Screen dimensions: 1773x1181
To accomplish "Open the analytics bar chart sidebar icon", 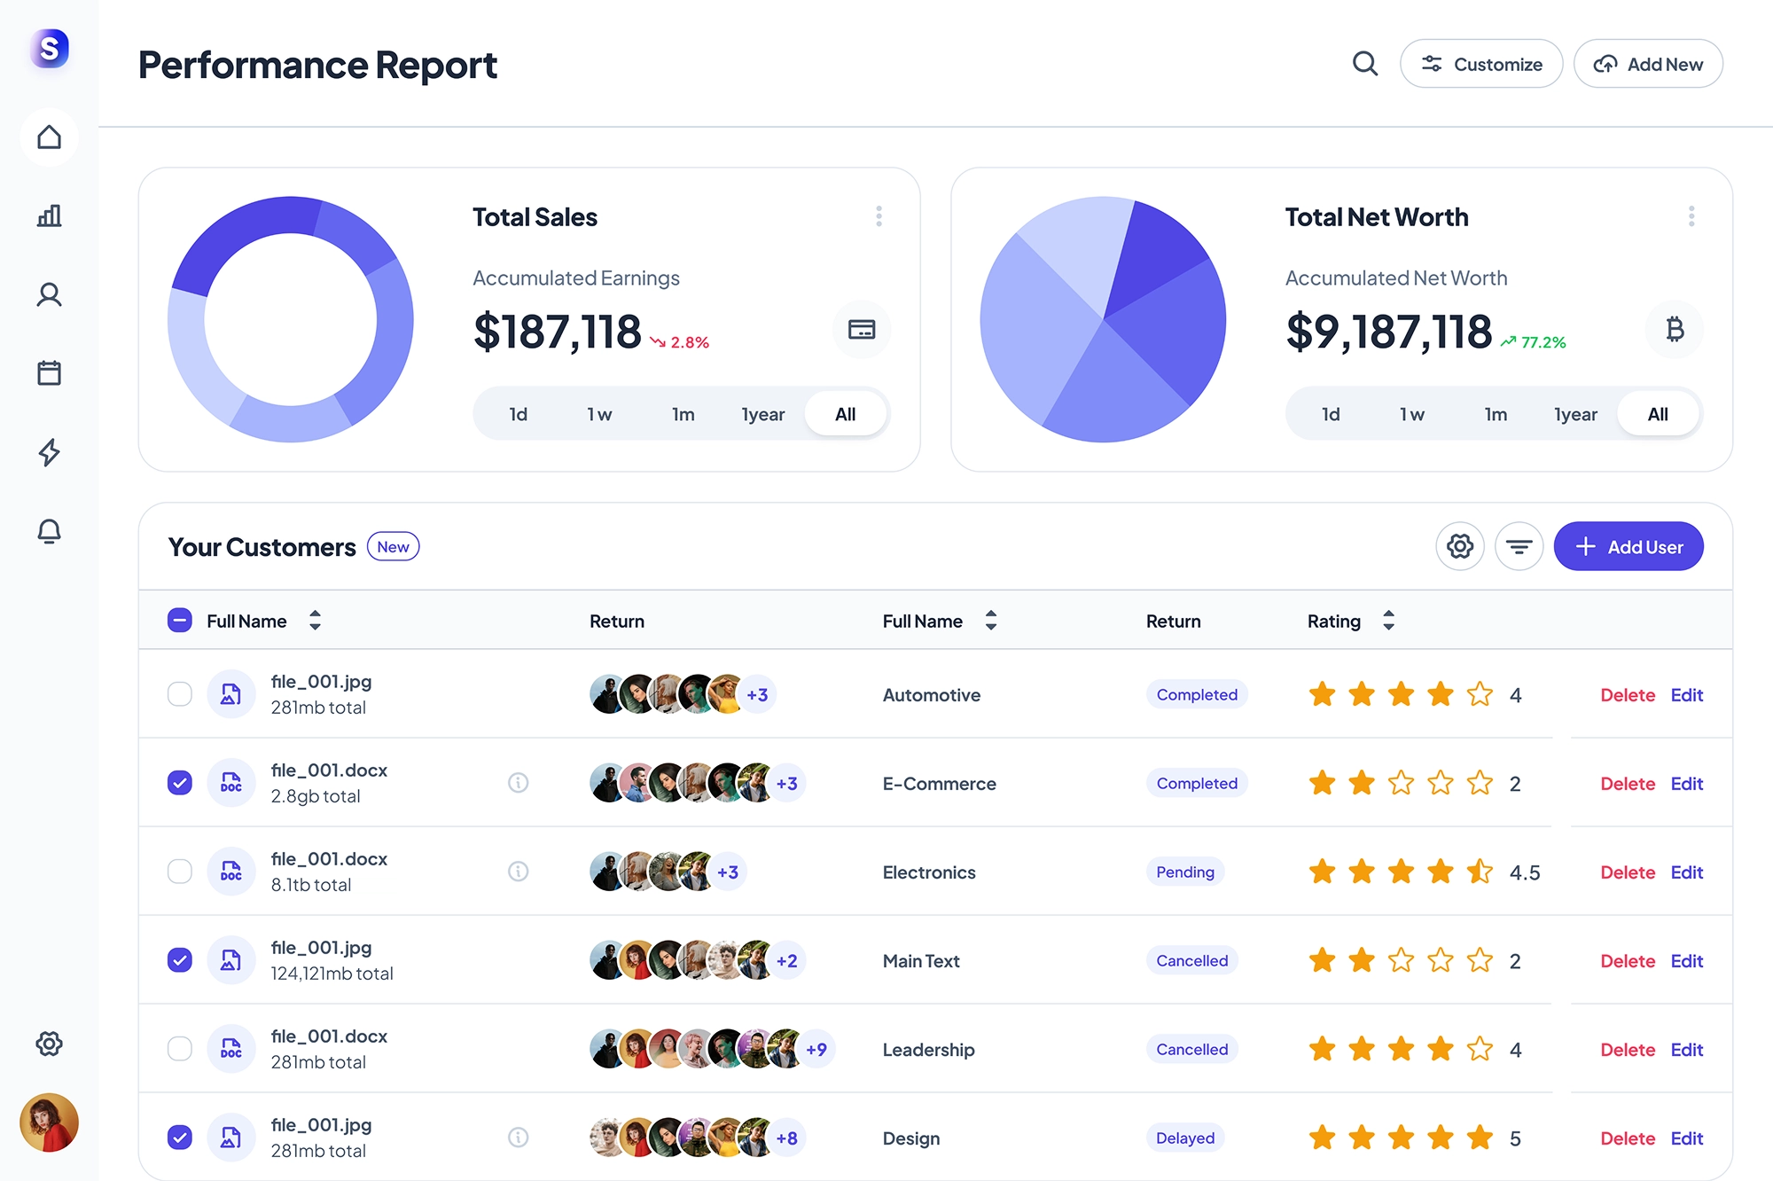I will coord(49,215).
